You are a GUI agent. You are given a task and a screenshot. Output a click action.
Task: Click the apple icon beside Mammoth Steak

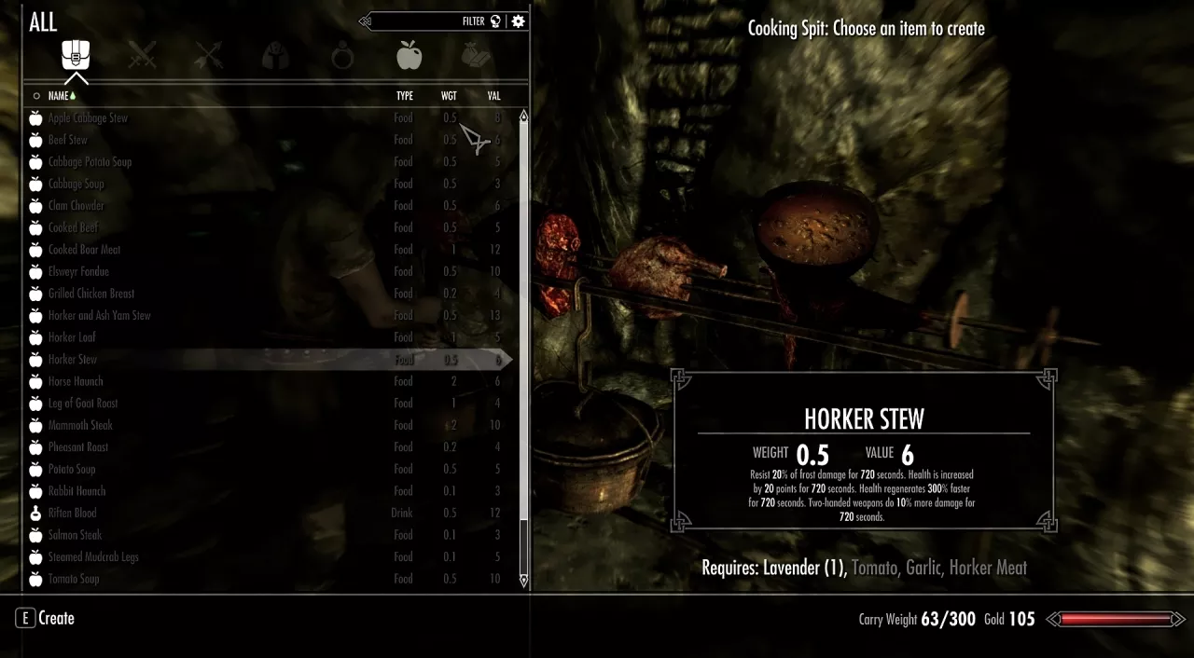35,425
